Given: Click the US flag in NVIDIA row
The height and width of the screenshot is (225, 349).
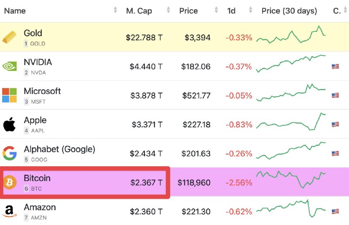Looking at the screenshot, I should [x=335, y=67].
